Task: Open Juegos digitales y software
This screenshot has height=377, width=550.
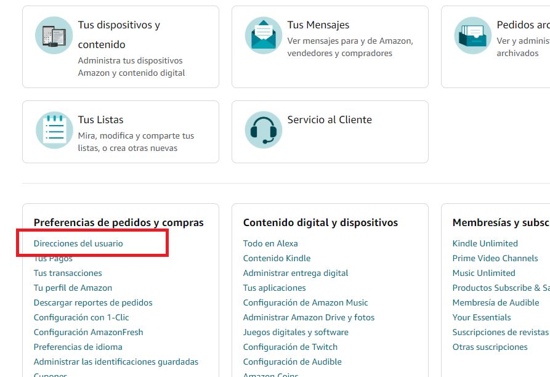Action: click(296, 332)
